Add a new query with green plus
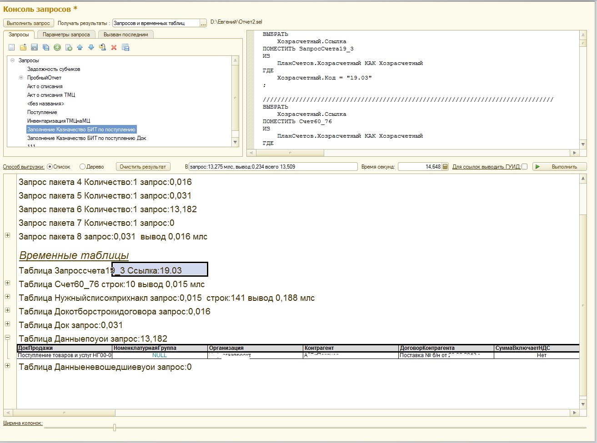The width and height of the screenshot is (597, 443). coord(57,47)
